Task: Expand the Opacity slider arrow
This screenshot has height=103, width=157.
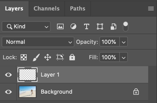Action: pyautogui.click(x=124, y=42)
